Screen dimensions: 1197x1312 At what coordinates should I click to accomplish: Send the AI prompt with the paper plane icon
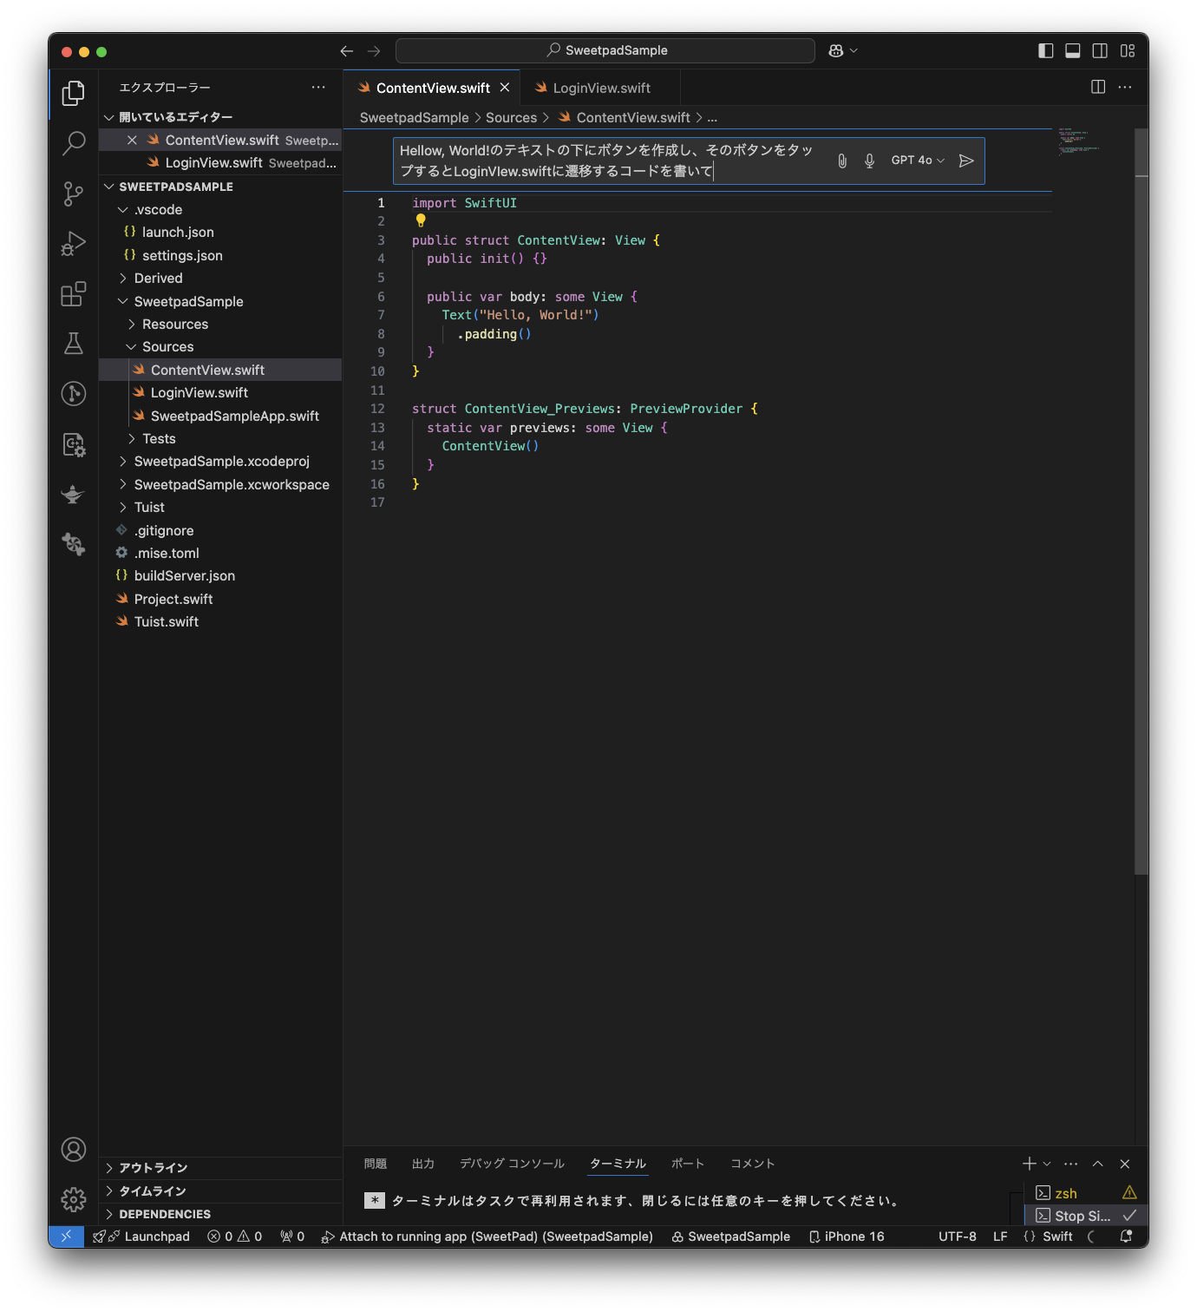pos(966,160)
